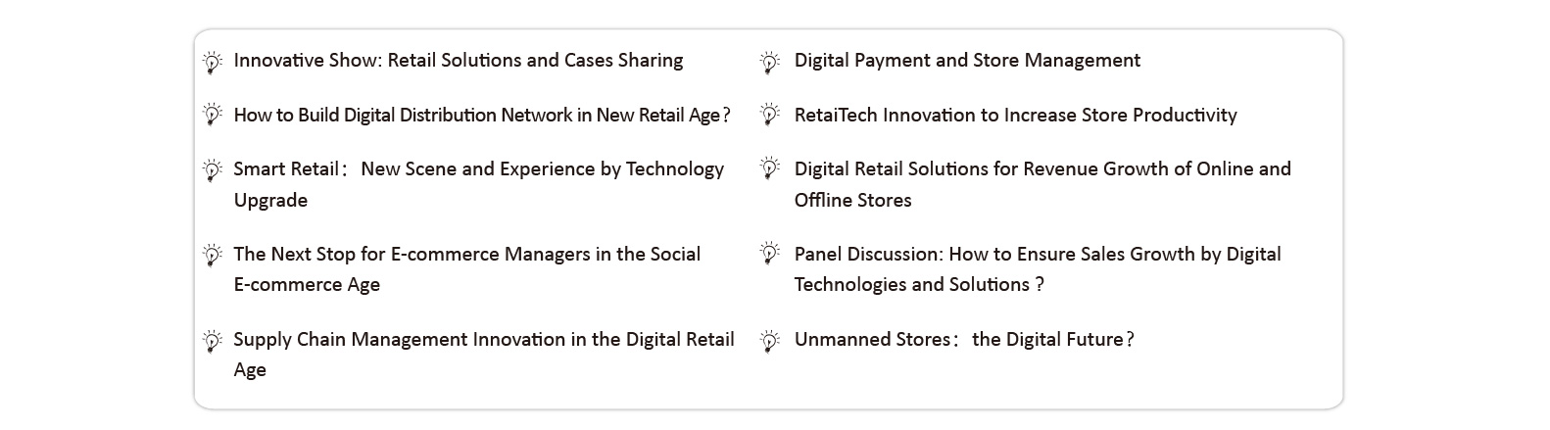Open RetaiTech Innovation to Increase Store Productivity
Screen dimensions: 1550x430
point(1015,116)
